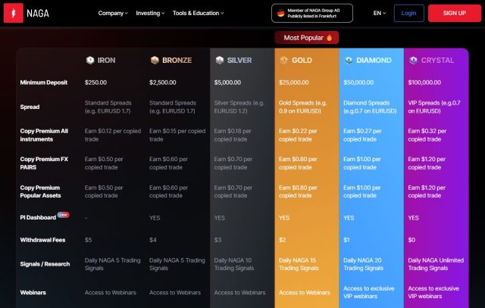The height and width of the screenshot is (308, 485).
Task: Click Earn $0.12 per copied trade cell
Action: [113, 135]
